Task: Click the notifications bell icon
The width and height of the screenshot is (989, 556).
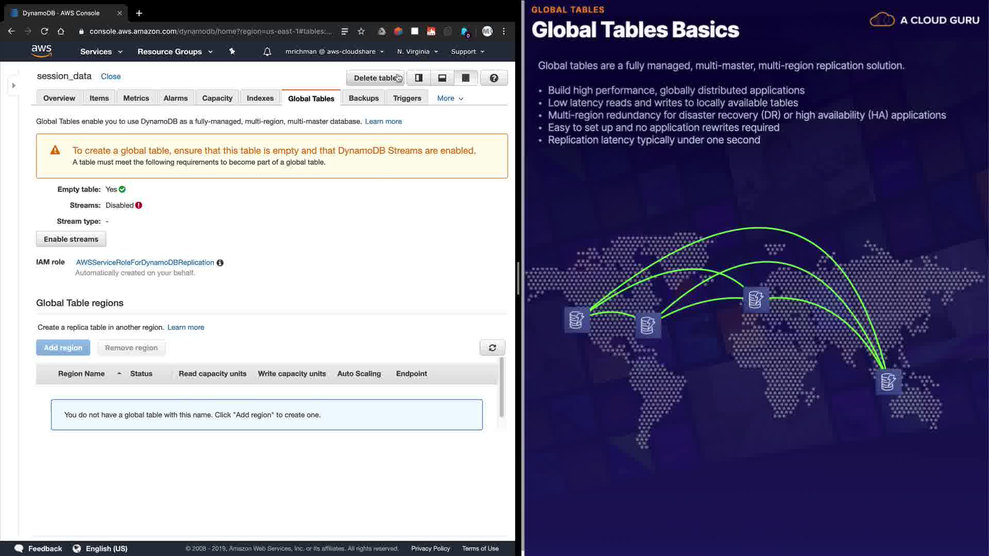Action: (x=267, y=51)
